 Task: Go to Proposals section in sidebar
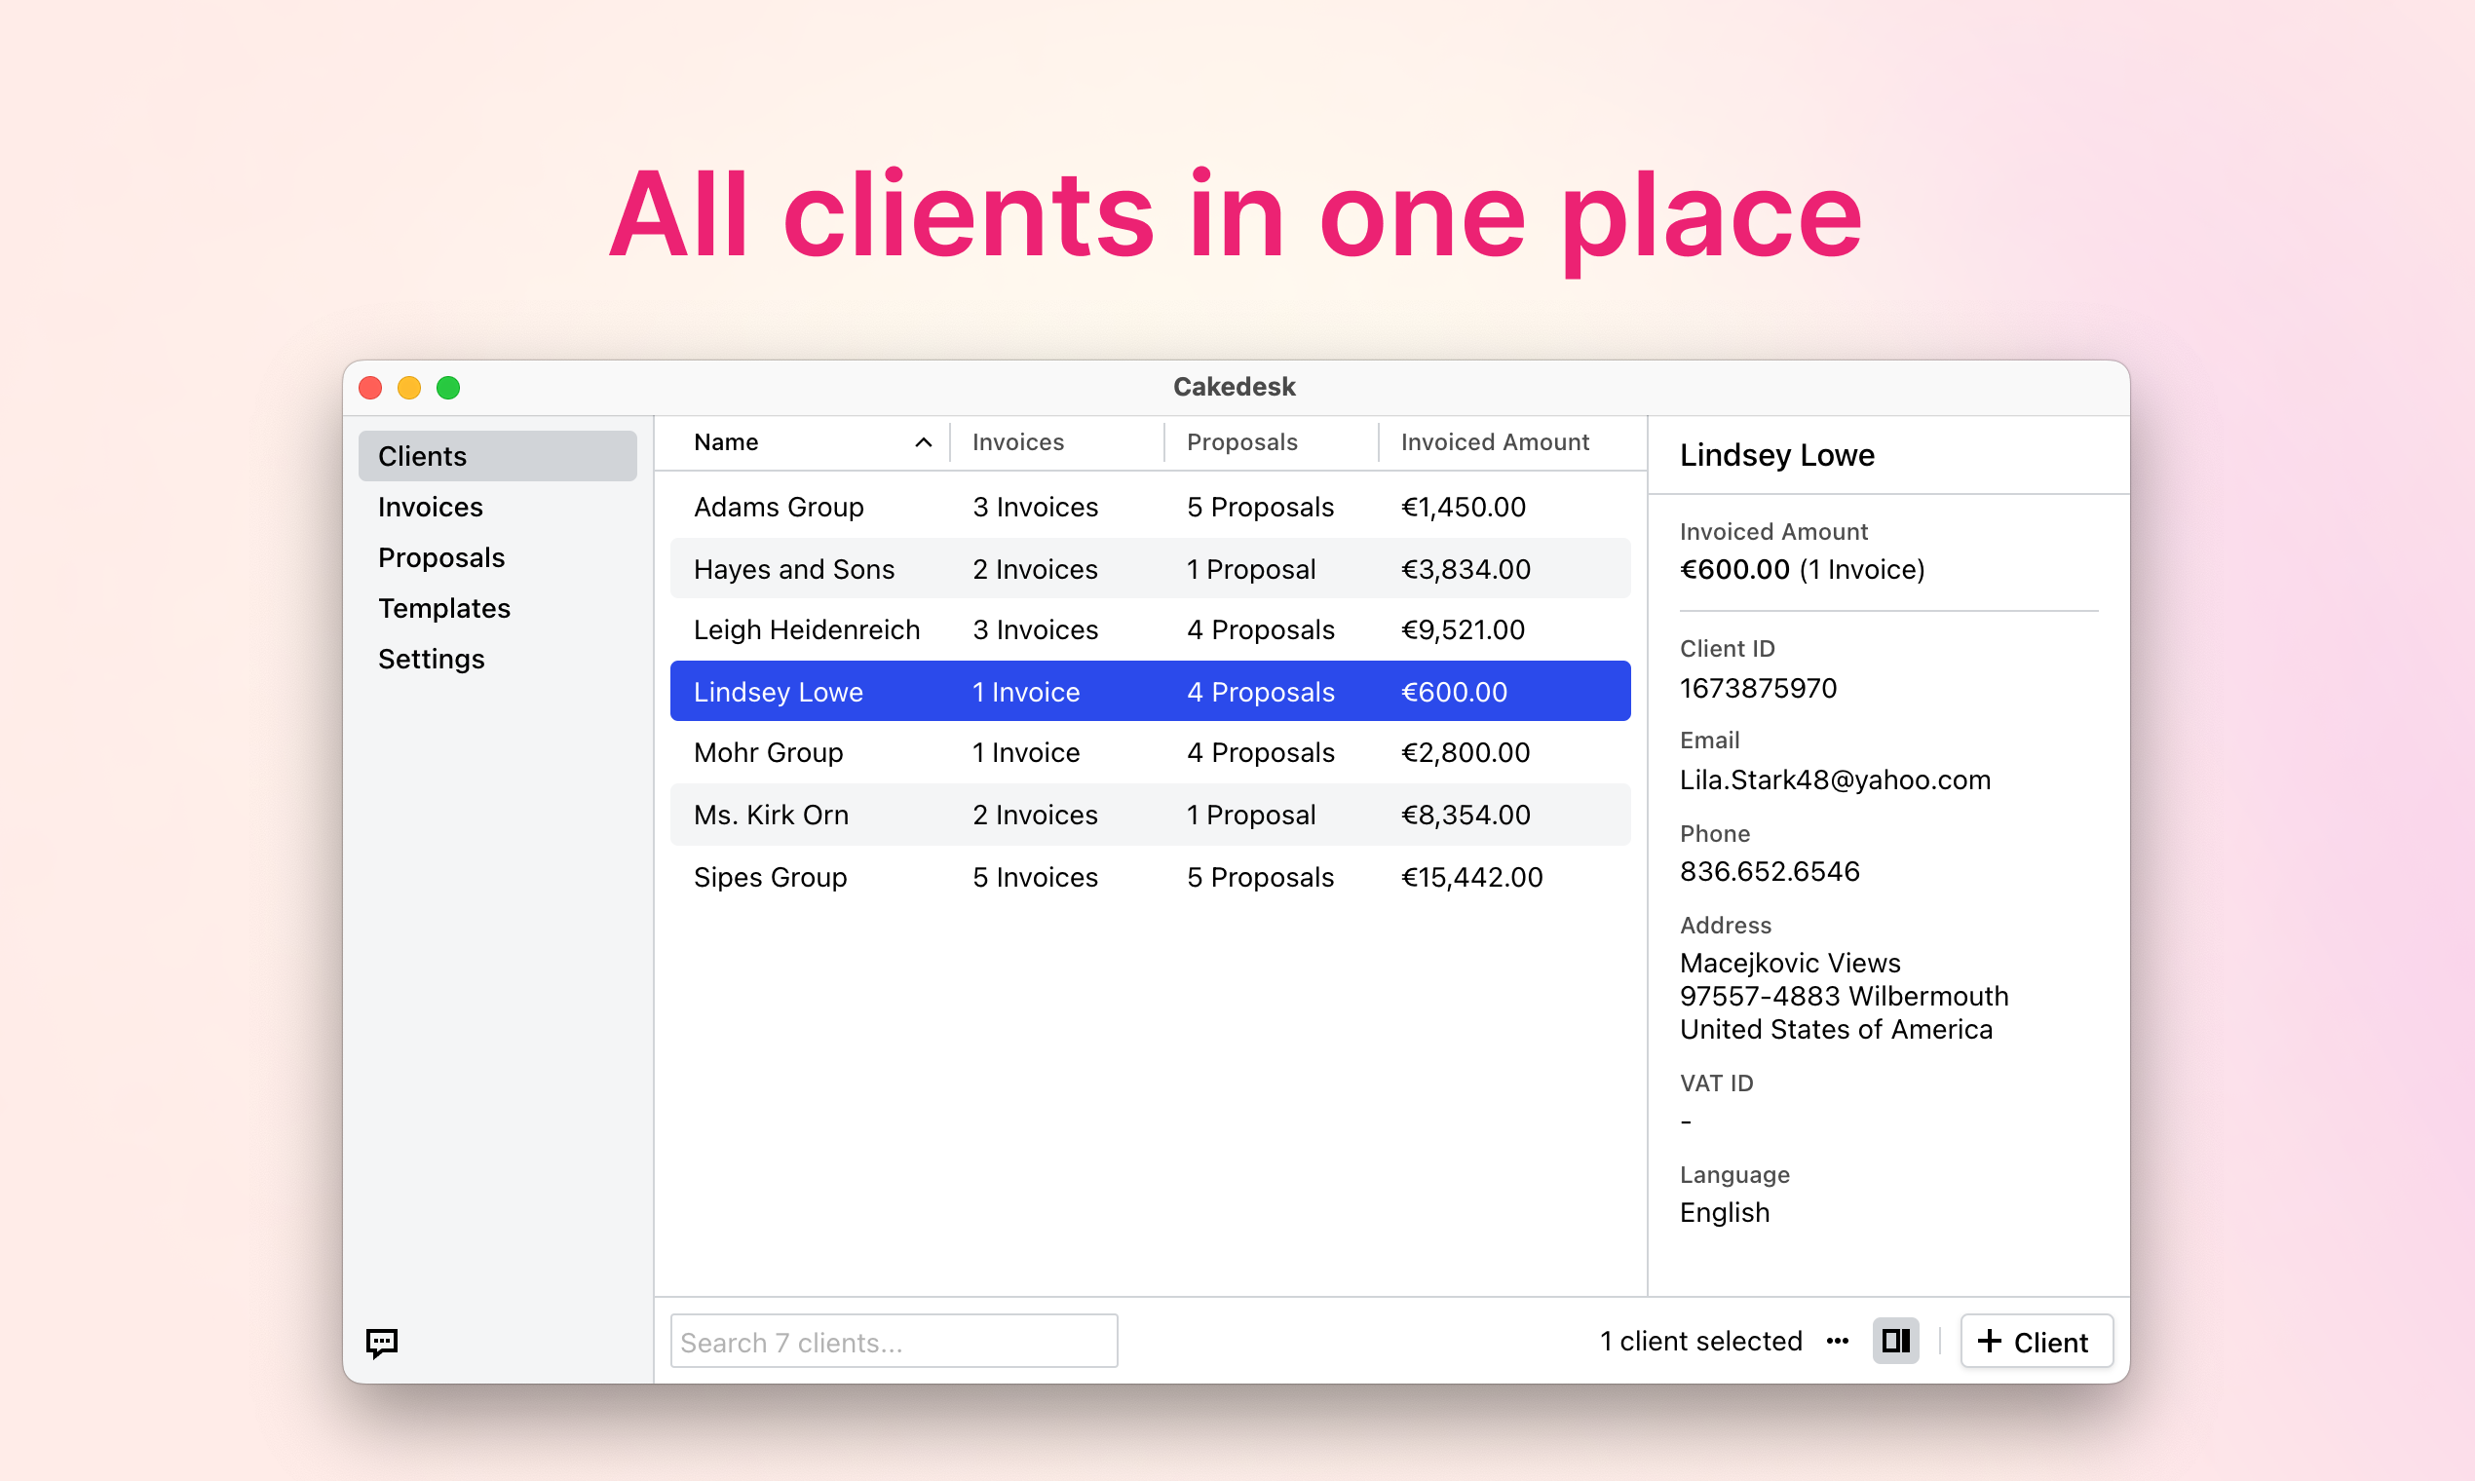[441, 558]
